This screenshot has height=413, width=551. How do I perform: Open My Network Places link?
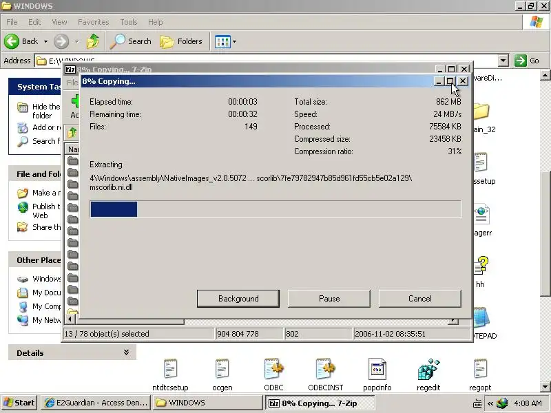pos(39,320)
